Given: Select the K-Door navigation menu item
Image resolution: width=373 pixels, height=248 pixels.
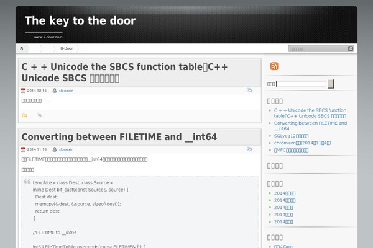Looking at the screenshot, I should tap(67, 48).
